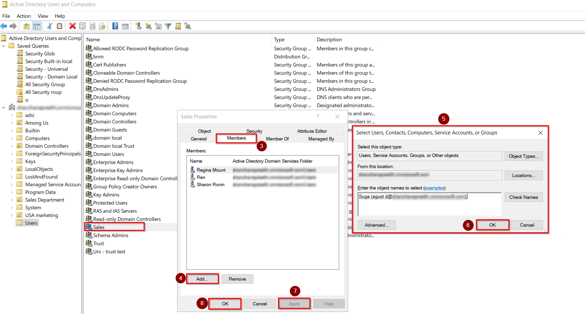Image resolution: width=585 pixels, height=314 pixels.
Task: Select the Create New User toolbar icon
Action: [x=138, y=26]
